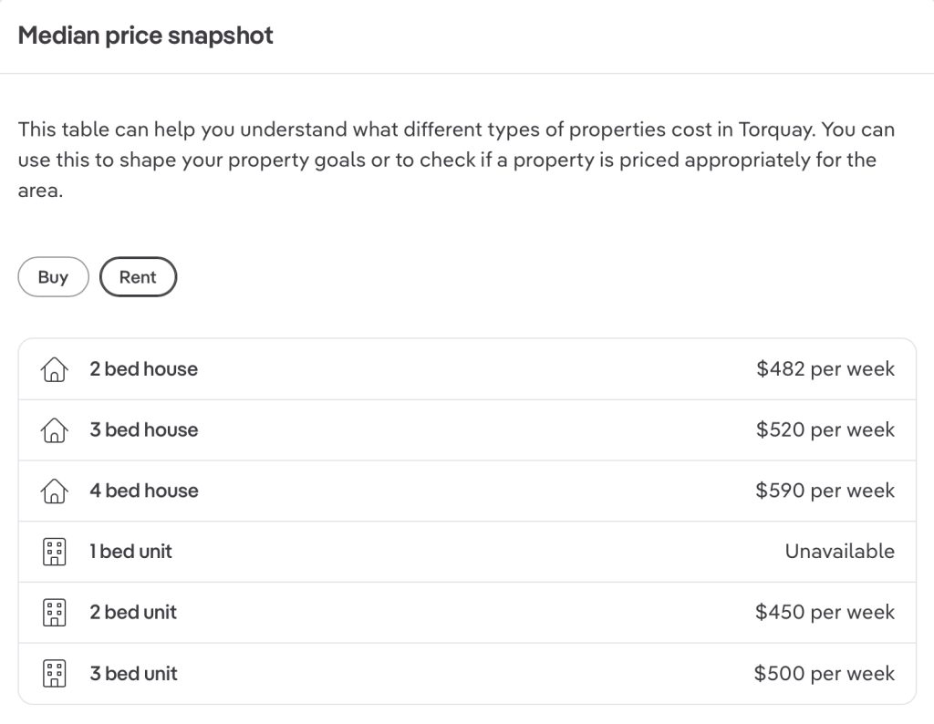This screenshot has width=934, height=724.
Task: Select the 3 bed house row label
Action: (x=143, y=430)
